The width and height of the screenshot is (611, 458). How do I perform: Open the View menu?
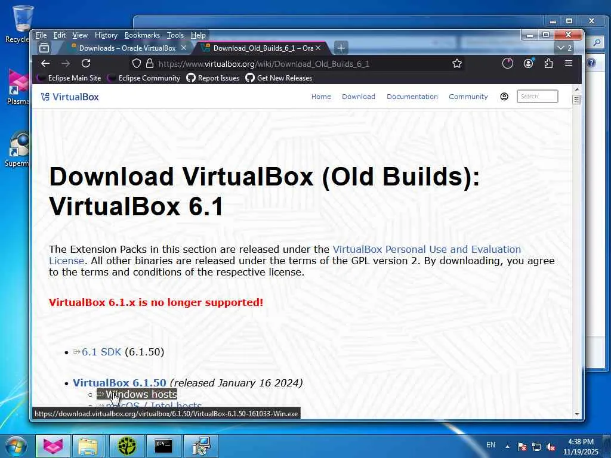(80, 35)
